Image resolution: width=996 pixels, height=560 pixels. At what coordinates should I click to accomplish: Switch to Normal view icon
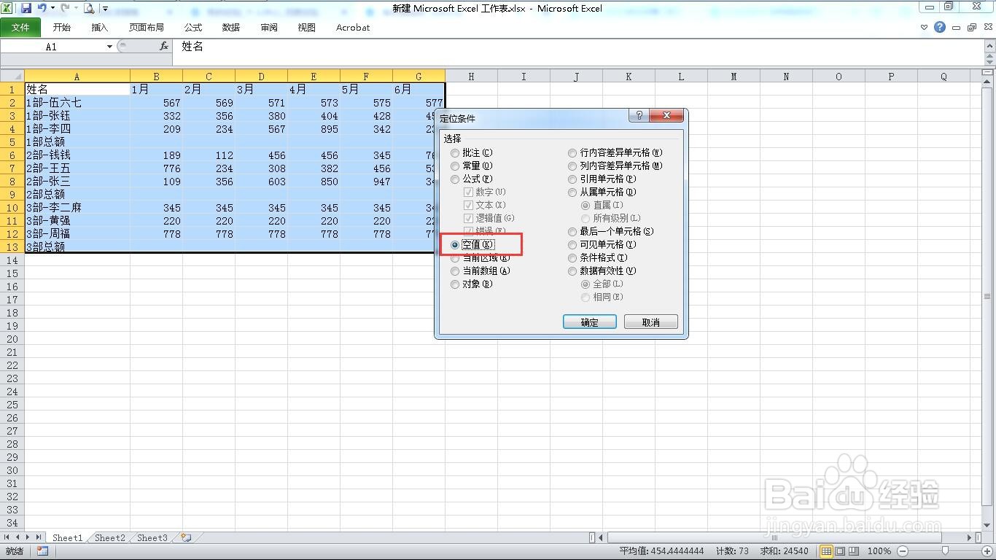826,551
